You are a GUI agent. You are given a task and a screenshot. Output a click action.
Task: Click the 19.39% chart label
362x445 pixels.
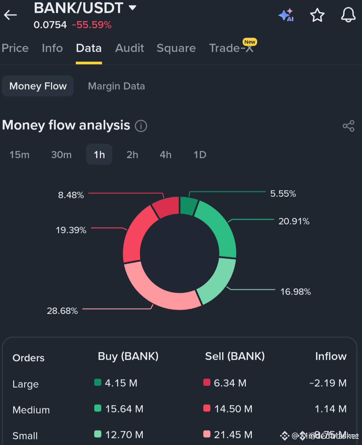[71, 230]
